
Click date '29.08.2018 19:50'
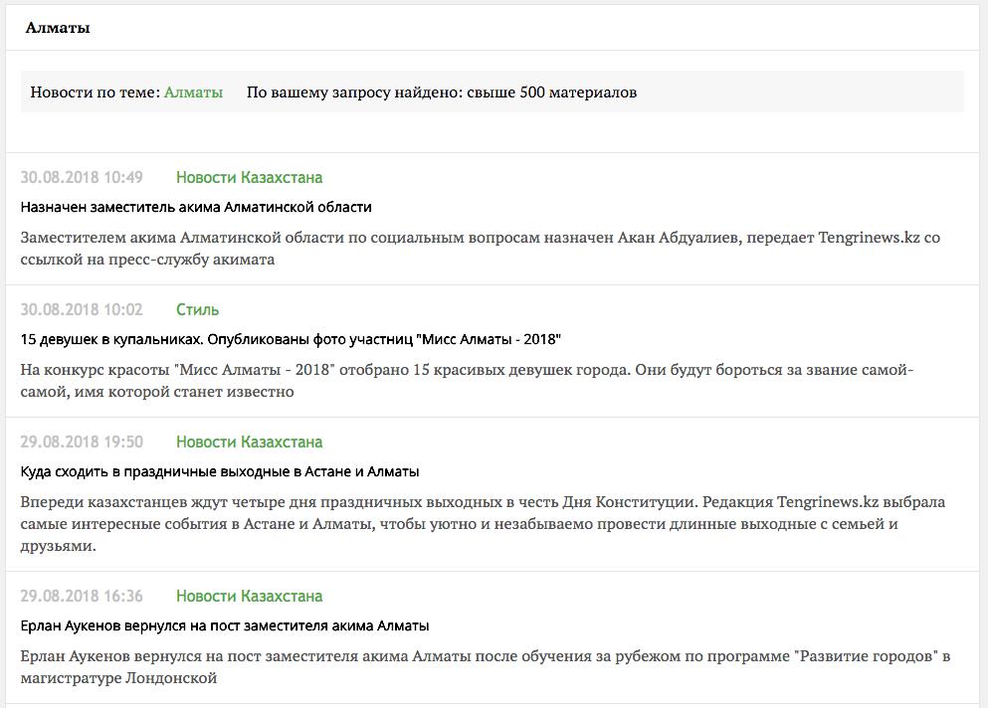[82, 442]
